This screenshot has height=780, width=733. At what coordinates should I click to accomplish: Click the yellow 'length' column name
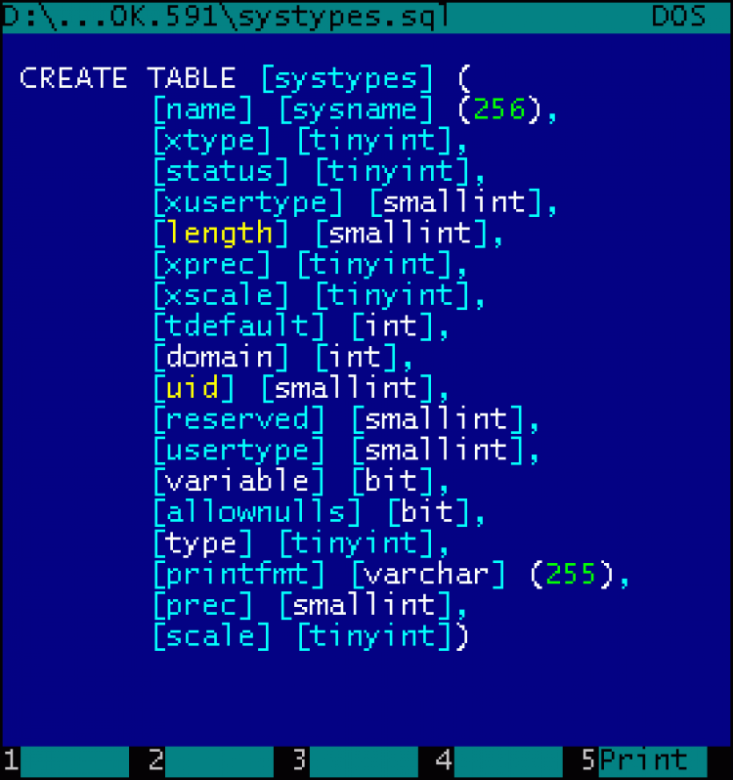220,234
